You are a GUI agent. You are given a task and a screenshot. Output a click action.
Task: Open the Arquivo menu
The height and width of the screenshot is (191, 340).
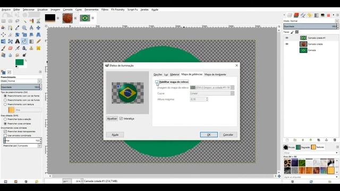pos(6,10)
